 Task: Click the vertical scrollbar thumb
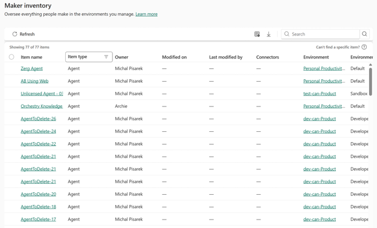(x=370, y=81)
